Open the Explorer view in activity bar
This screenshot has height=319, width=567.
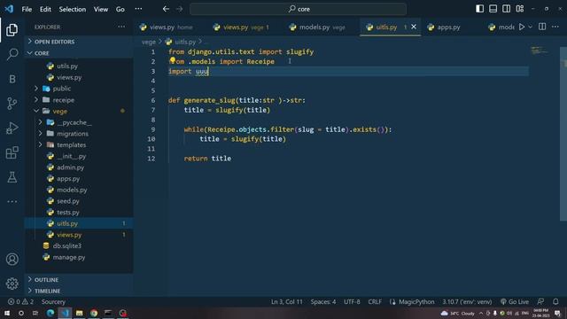point(12,29)
